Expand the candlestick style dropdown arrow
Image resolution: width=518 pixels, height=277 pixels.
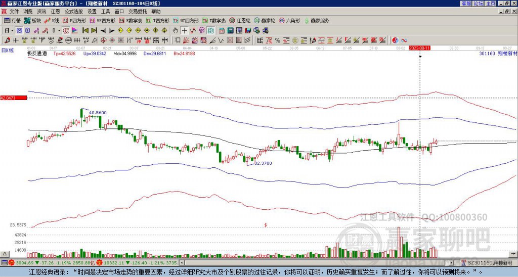pos(59,31)
